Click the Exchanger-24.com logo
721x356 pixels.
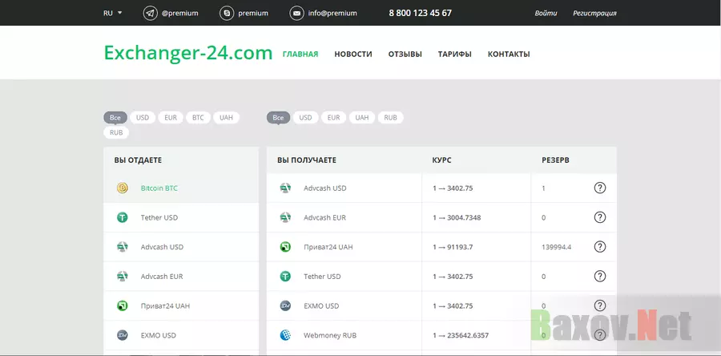tap(188, 53)
